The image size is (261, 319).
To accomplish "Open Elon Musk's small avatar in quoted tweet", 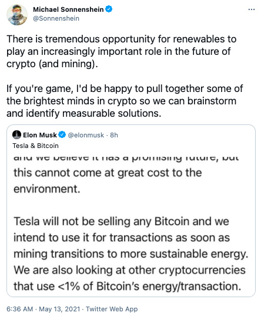I will (x=16, y=134).
